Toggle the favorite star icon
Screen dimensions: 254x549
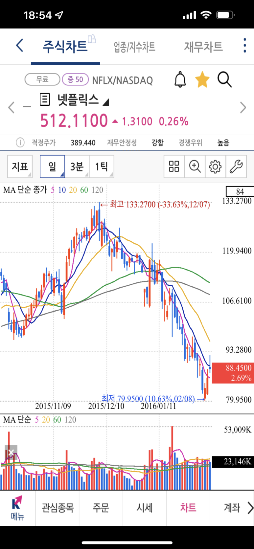tap(202, 80)
